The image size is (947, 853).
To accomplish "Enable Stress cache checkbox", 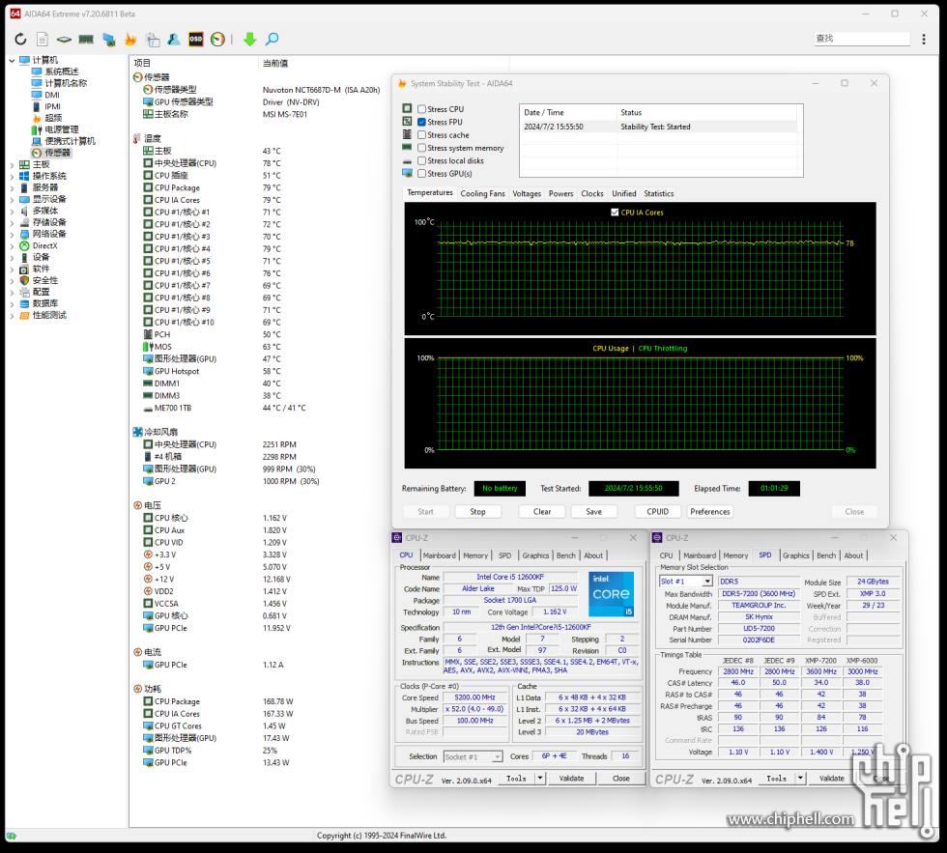I will [x=421, y=134].
